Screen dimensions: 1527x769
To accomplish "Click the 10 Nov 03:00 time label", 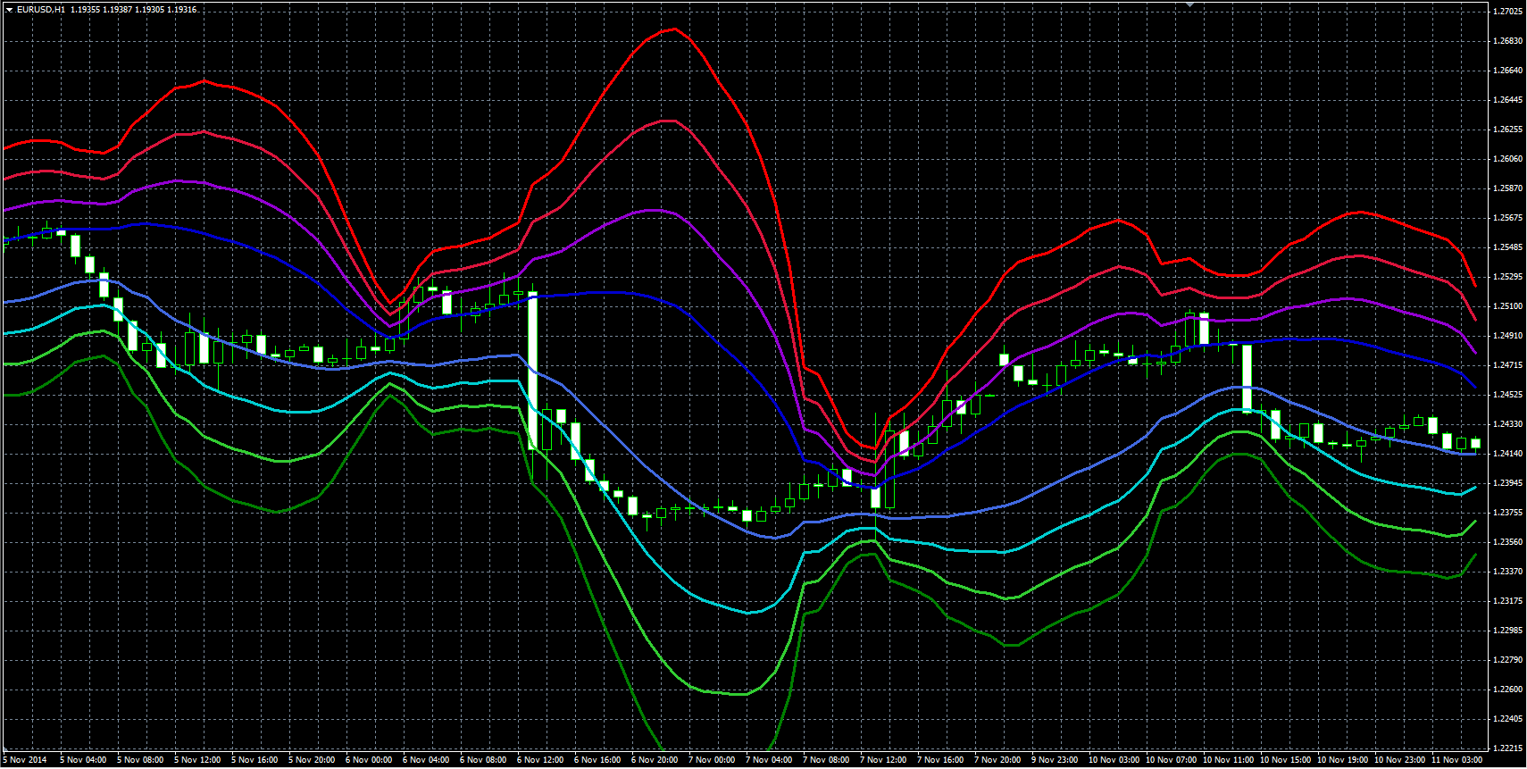I will click(1114, 760).
